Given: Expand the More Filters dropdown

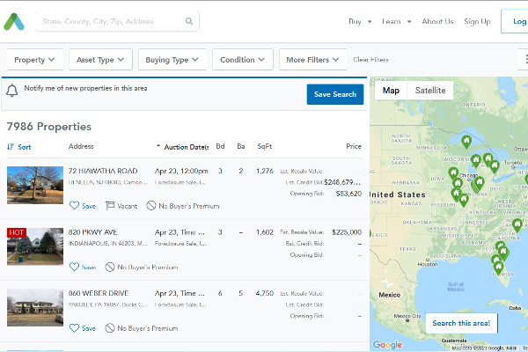Looking at the screenshot, I should (x=313, y=60).
